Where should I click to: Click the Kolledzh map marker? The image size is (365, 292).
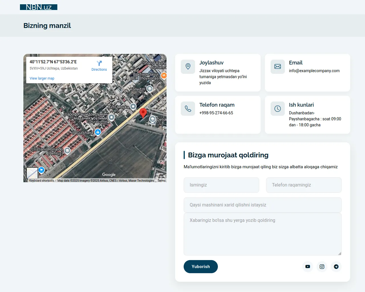pyautogui.click(x=150, y=89)
